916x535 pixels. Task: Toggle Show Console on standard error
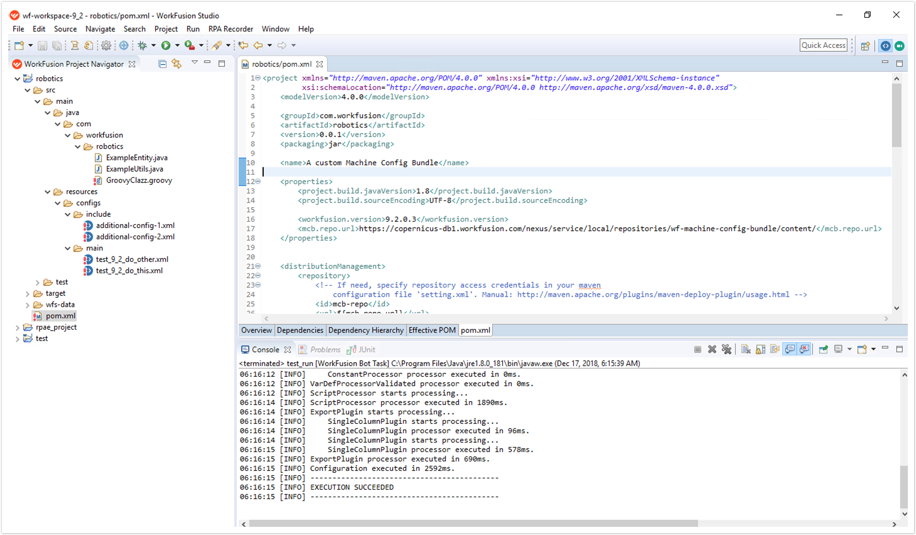click(x=805, y=350)
